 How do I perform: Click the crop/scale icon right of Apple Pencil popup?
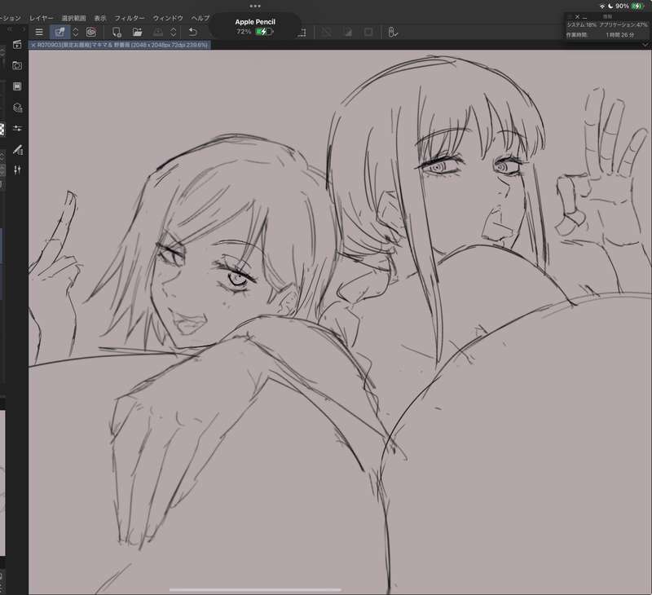coord(302,33)
